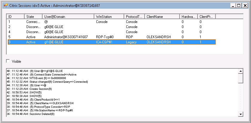Click log line 36 Sessions Deleted(8)
The image size is (251, 123).
click(x=31, y=114)
